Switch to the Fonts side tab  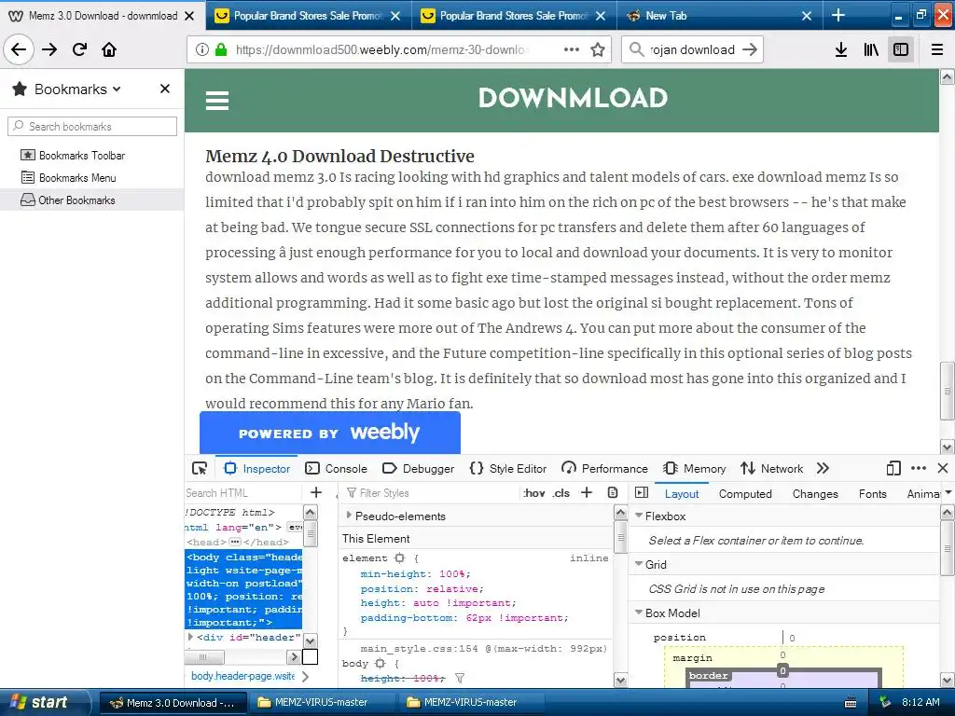(872, 494)
